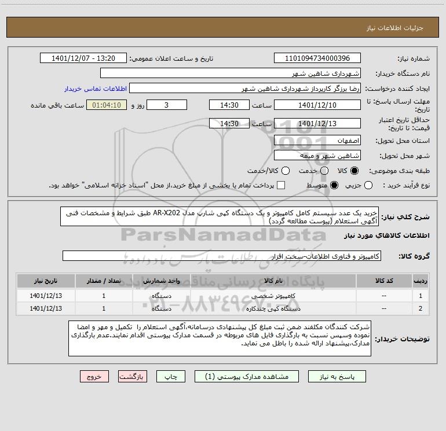Open the اطلاعات تماس خریدار link

pyautogui.click(x=96, y=89)
